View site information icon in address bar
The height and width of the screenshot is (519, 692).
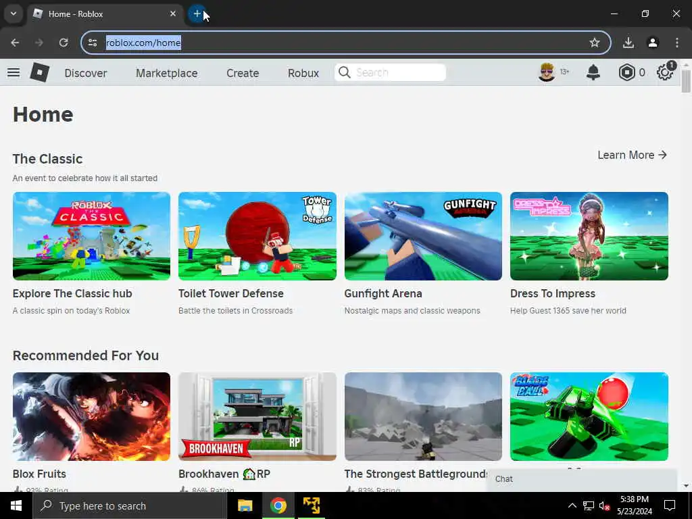point(92,43)
